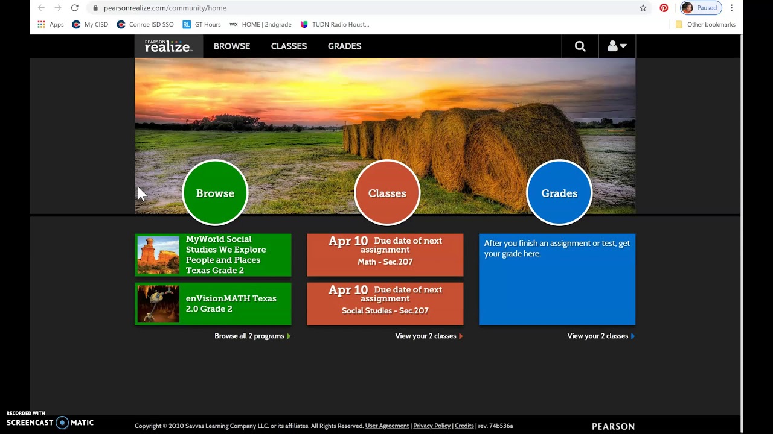The height and width of the screenshot is (434, 773).
Task: Click the enVisionMATH program thumbnail image
Action: coord(158,304)
